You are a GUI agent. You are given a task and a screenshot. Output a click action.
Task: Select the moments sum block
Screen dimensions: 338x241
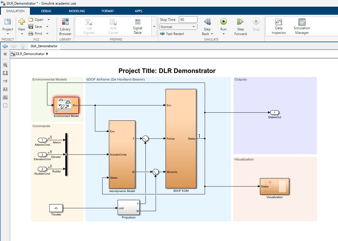pyautogui.click(x=155, y=172)
